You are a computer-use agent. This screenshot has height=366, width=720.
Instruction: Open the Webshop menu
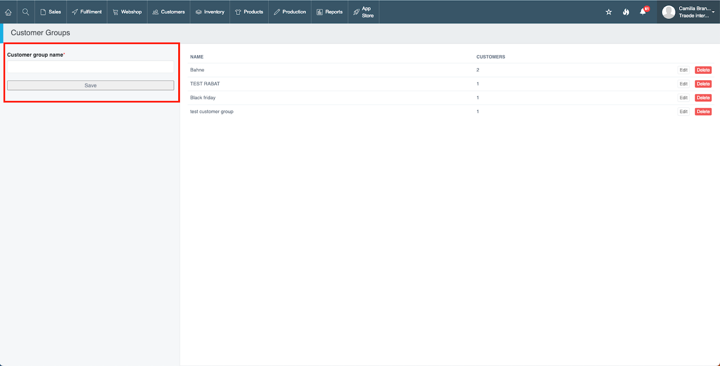(x=127, y=12)
